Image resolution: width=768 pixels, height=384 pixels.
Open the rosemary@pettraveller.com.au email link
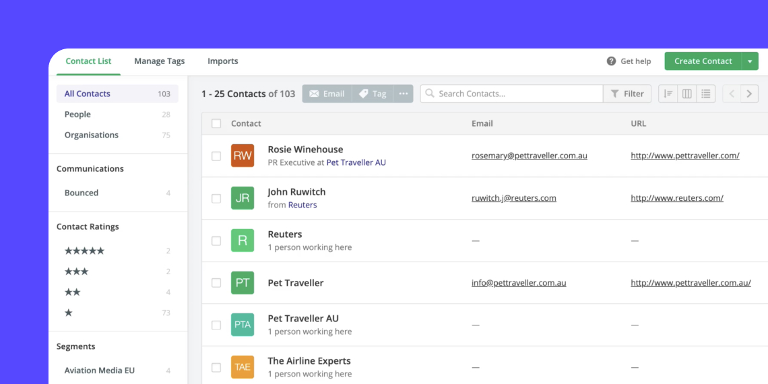(529, 156)
